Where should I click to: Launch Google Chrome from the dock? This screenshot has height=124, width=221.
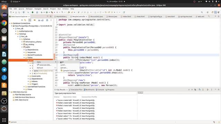pyautogui.click(x=4, y=23)
